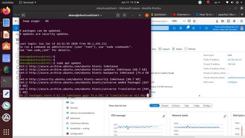Open the terminal hamburger menu

click(x=124, y=15)
